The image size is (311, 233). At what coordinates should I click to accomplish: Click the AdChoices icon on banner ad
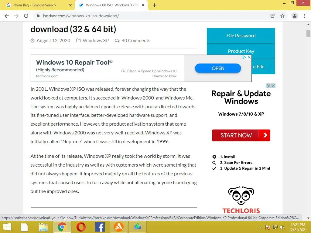click(x=244, y=57)
